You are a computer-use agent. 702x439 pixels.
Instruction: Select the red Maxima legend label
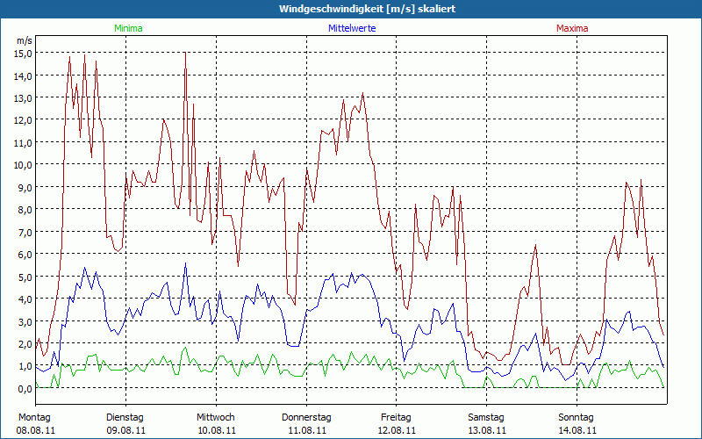pyautogui.click(x=572, y=28)
